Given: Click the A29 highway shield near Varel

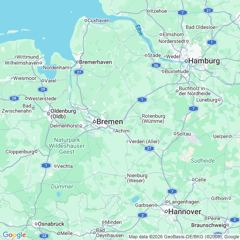Looking at the screenshot, I should (43, 89).
